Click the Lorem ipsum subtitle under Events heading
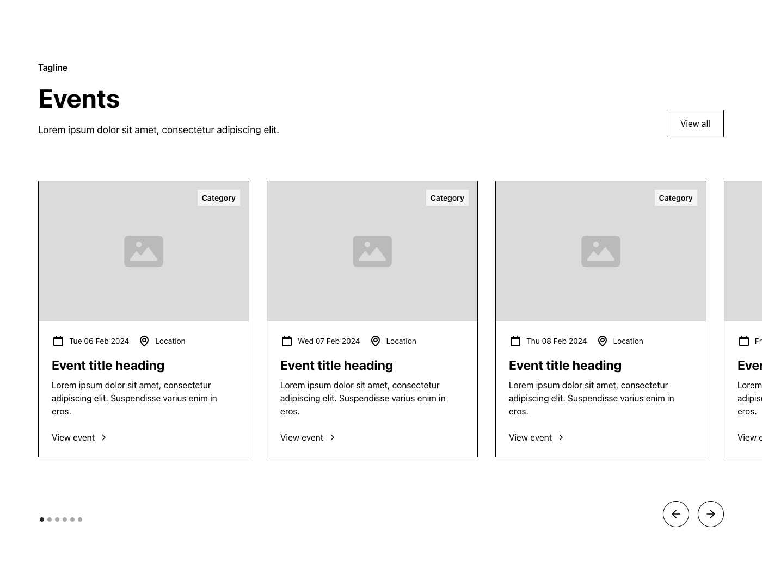Viewport: 762px width, 588px height. pos(158,130)
